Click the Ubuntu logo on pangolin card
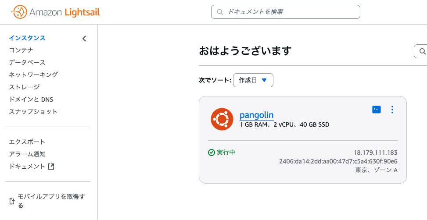Screen dimensions: 427x220 pos(222,119)
